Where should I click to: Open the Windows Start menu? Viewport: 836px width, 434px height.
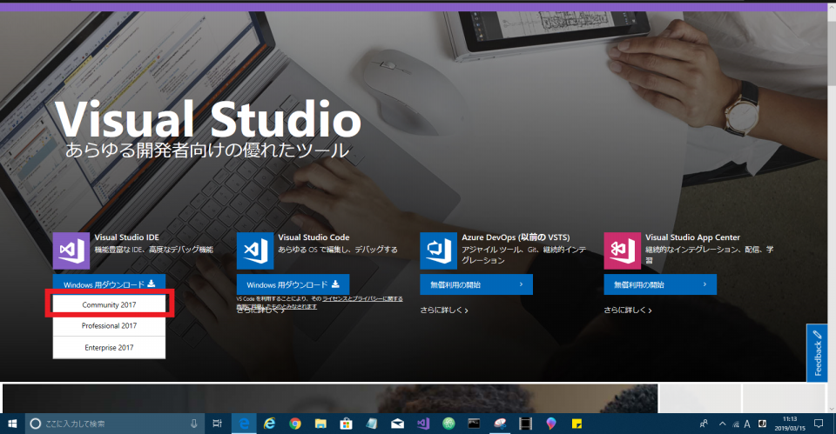pos(12,424)
